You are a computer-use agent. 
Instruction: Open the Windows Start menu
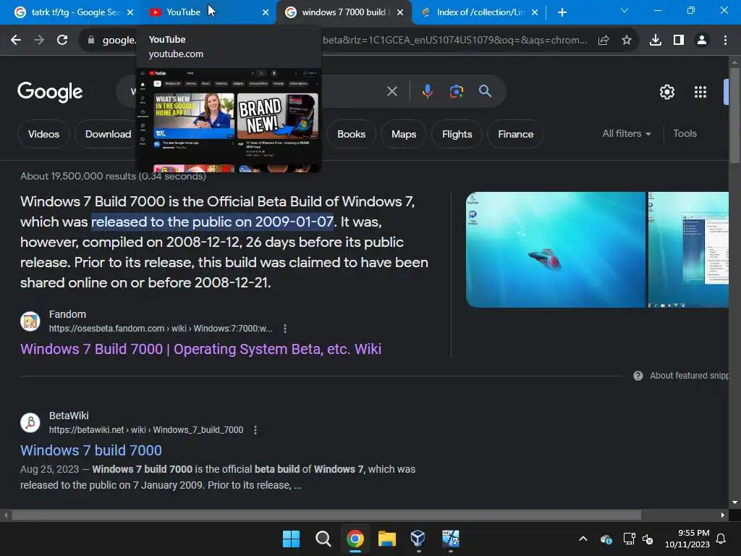pyautogui.click(x=291, y=539)
